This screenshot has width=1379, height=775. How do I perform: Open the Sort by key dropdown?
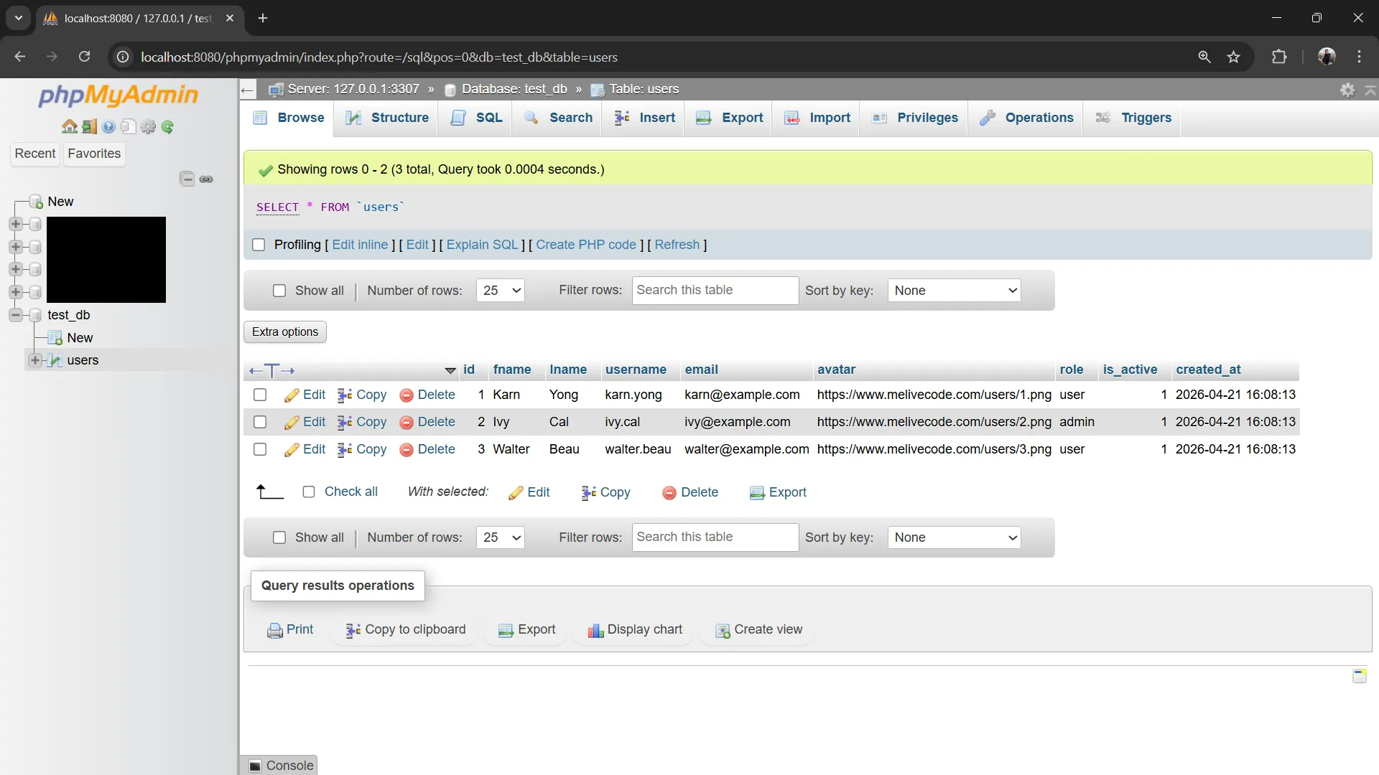click(x=955, y=291)
